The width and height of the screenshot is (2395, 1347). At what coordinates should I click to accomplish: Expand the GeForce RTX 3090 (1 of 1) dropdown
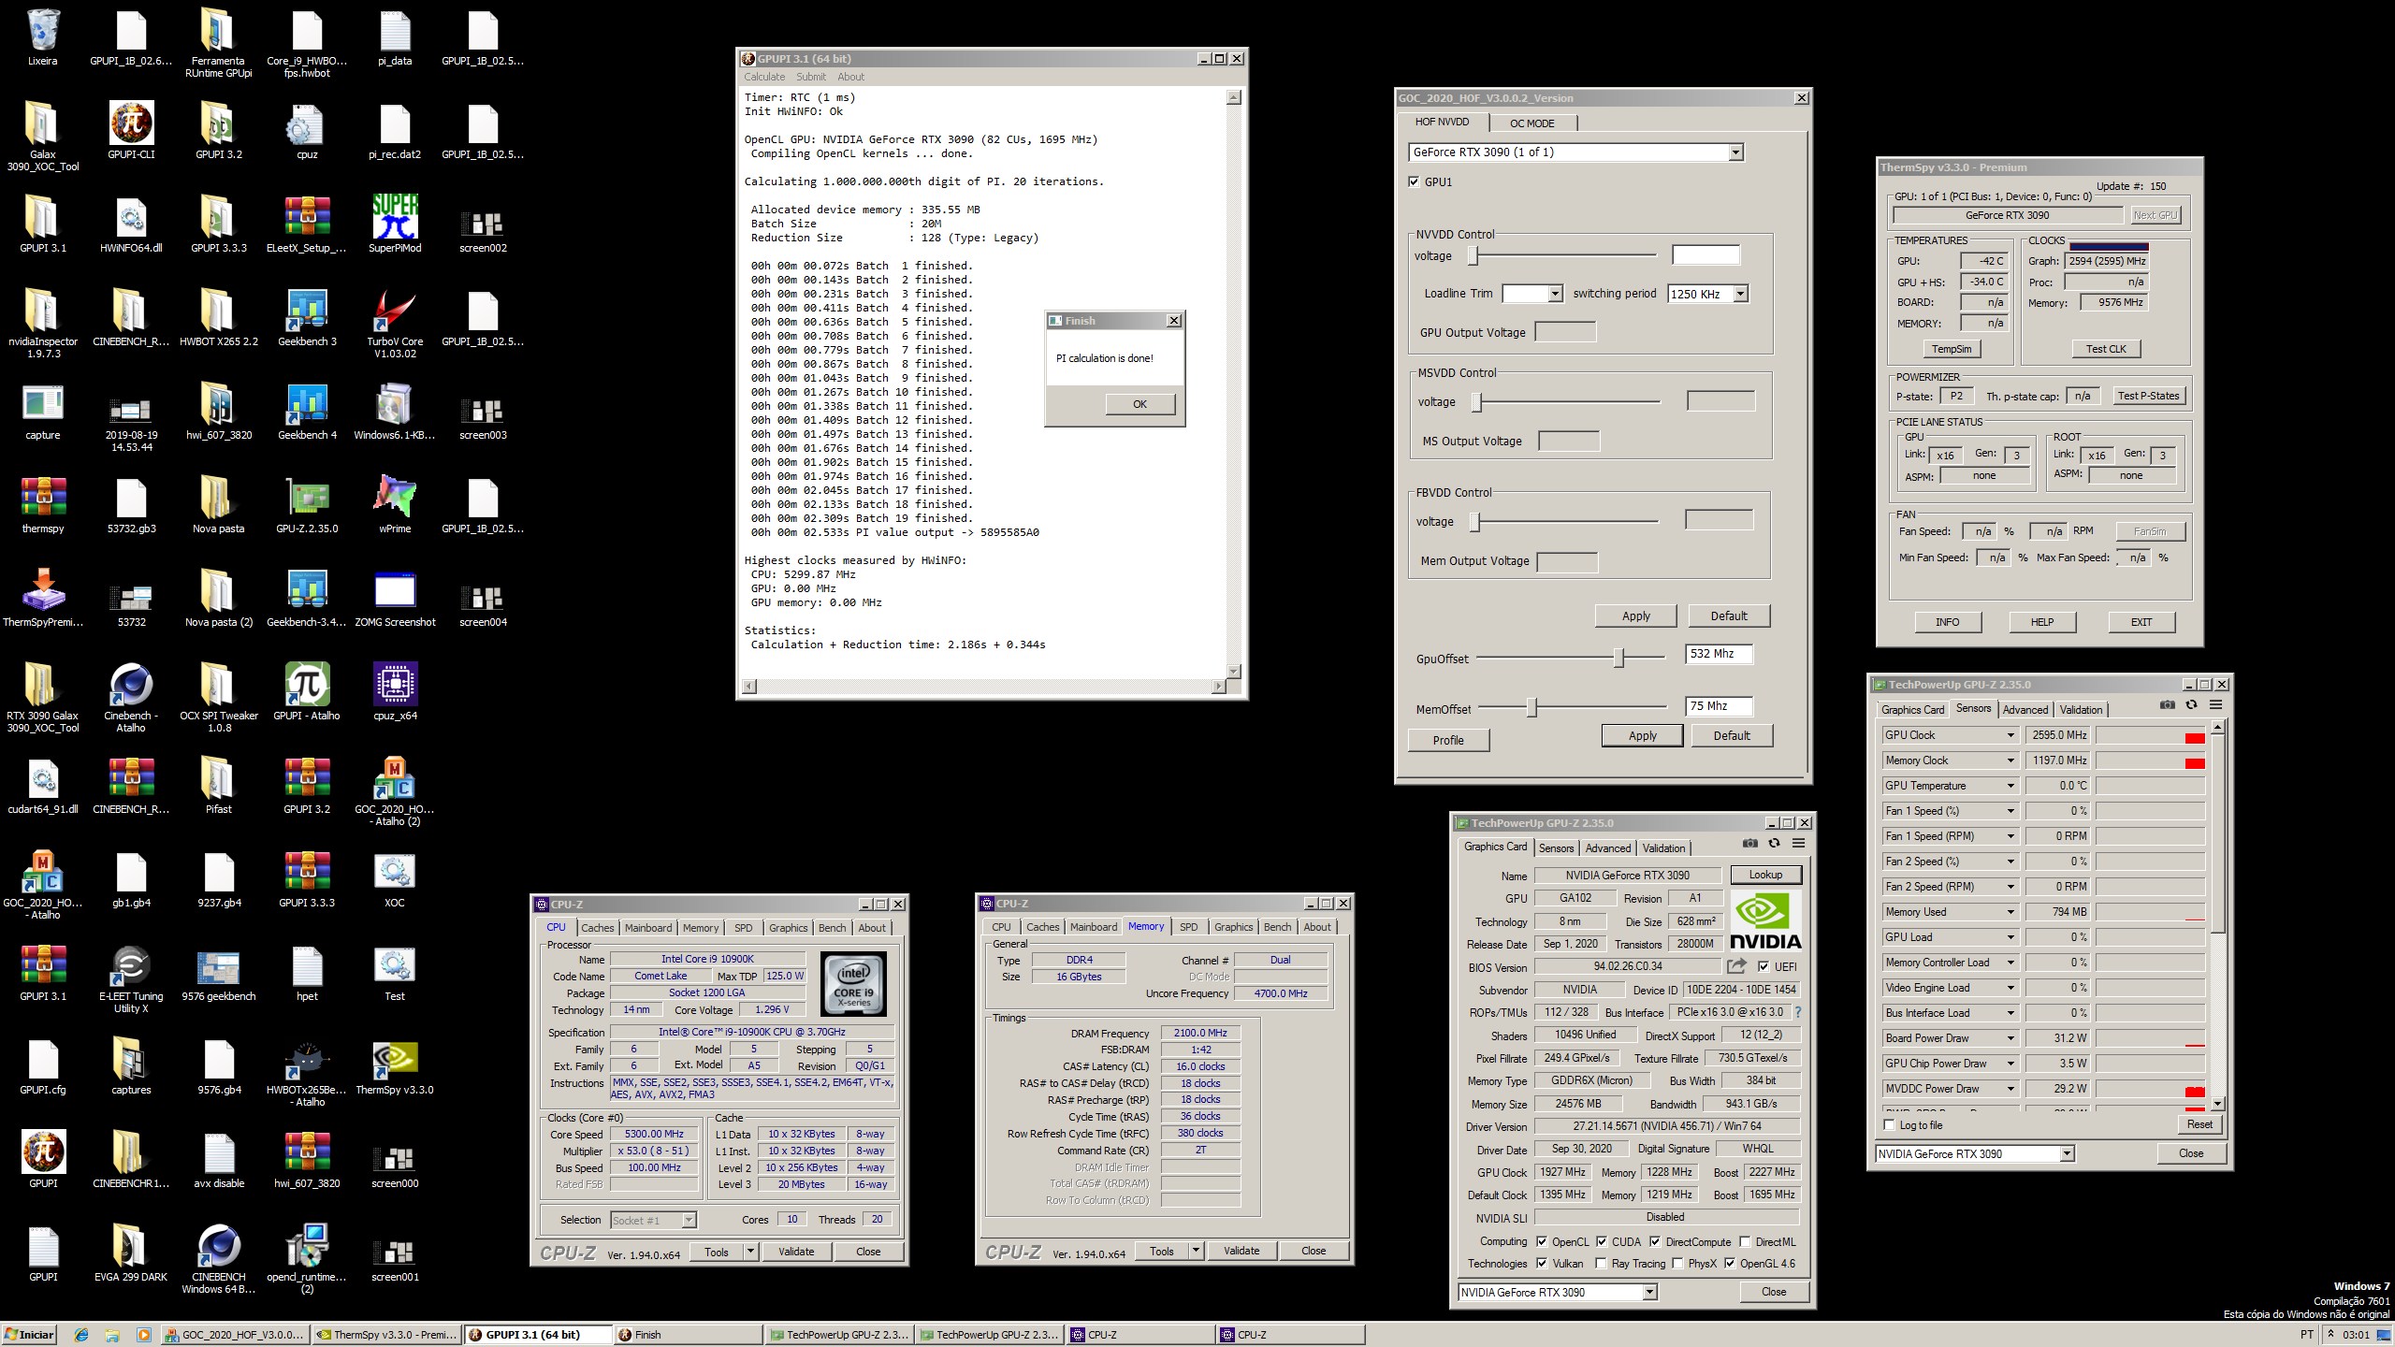coord(1736,152)
